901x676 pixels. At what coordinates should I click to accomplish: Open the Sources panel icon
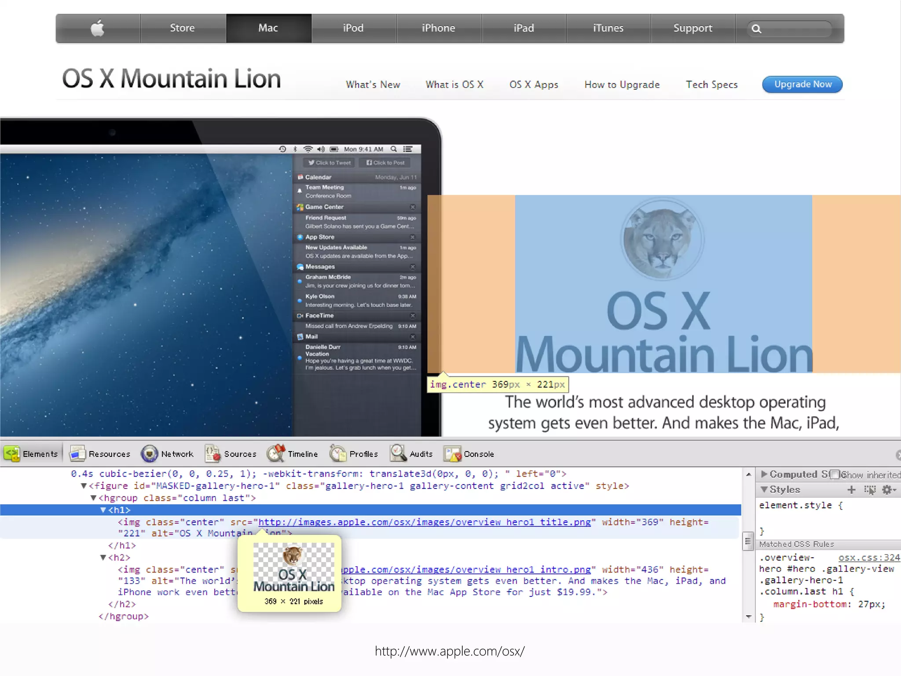[x=213, y=453]
